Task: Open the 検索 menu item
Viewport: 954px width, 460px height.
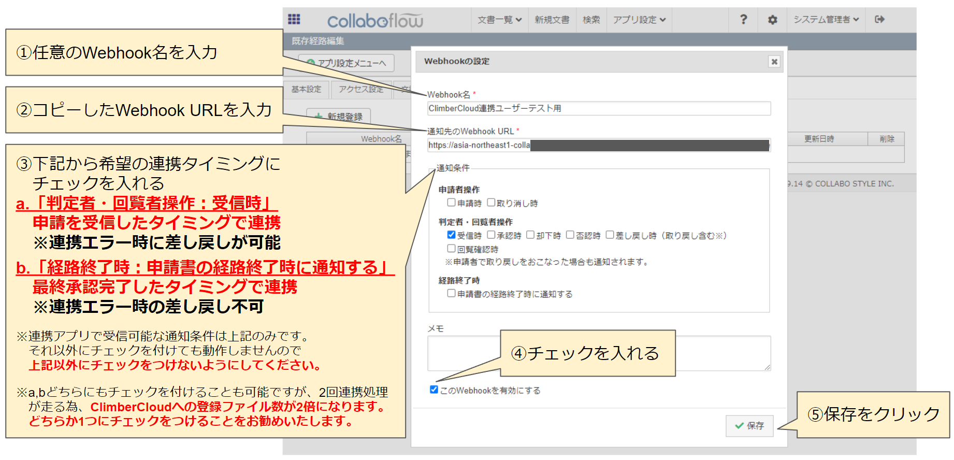Action: (x=591, y=20)
